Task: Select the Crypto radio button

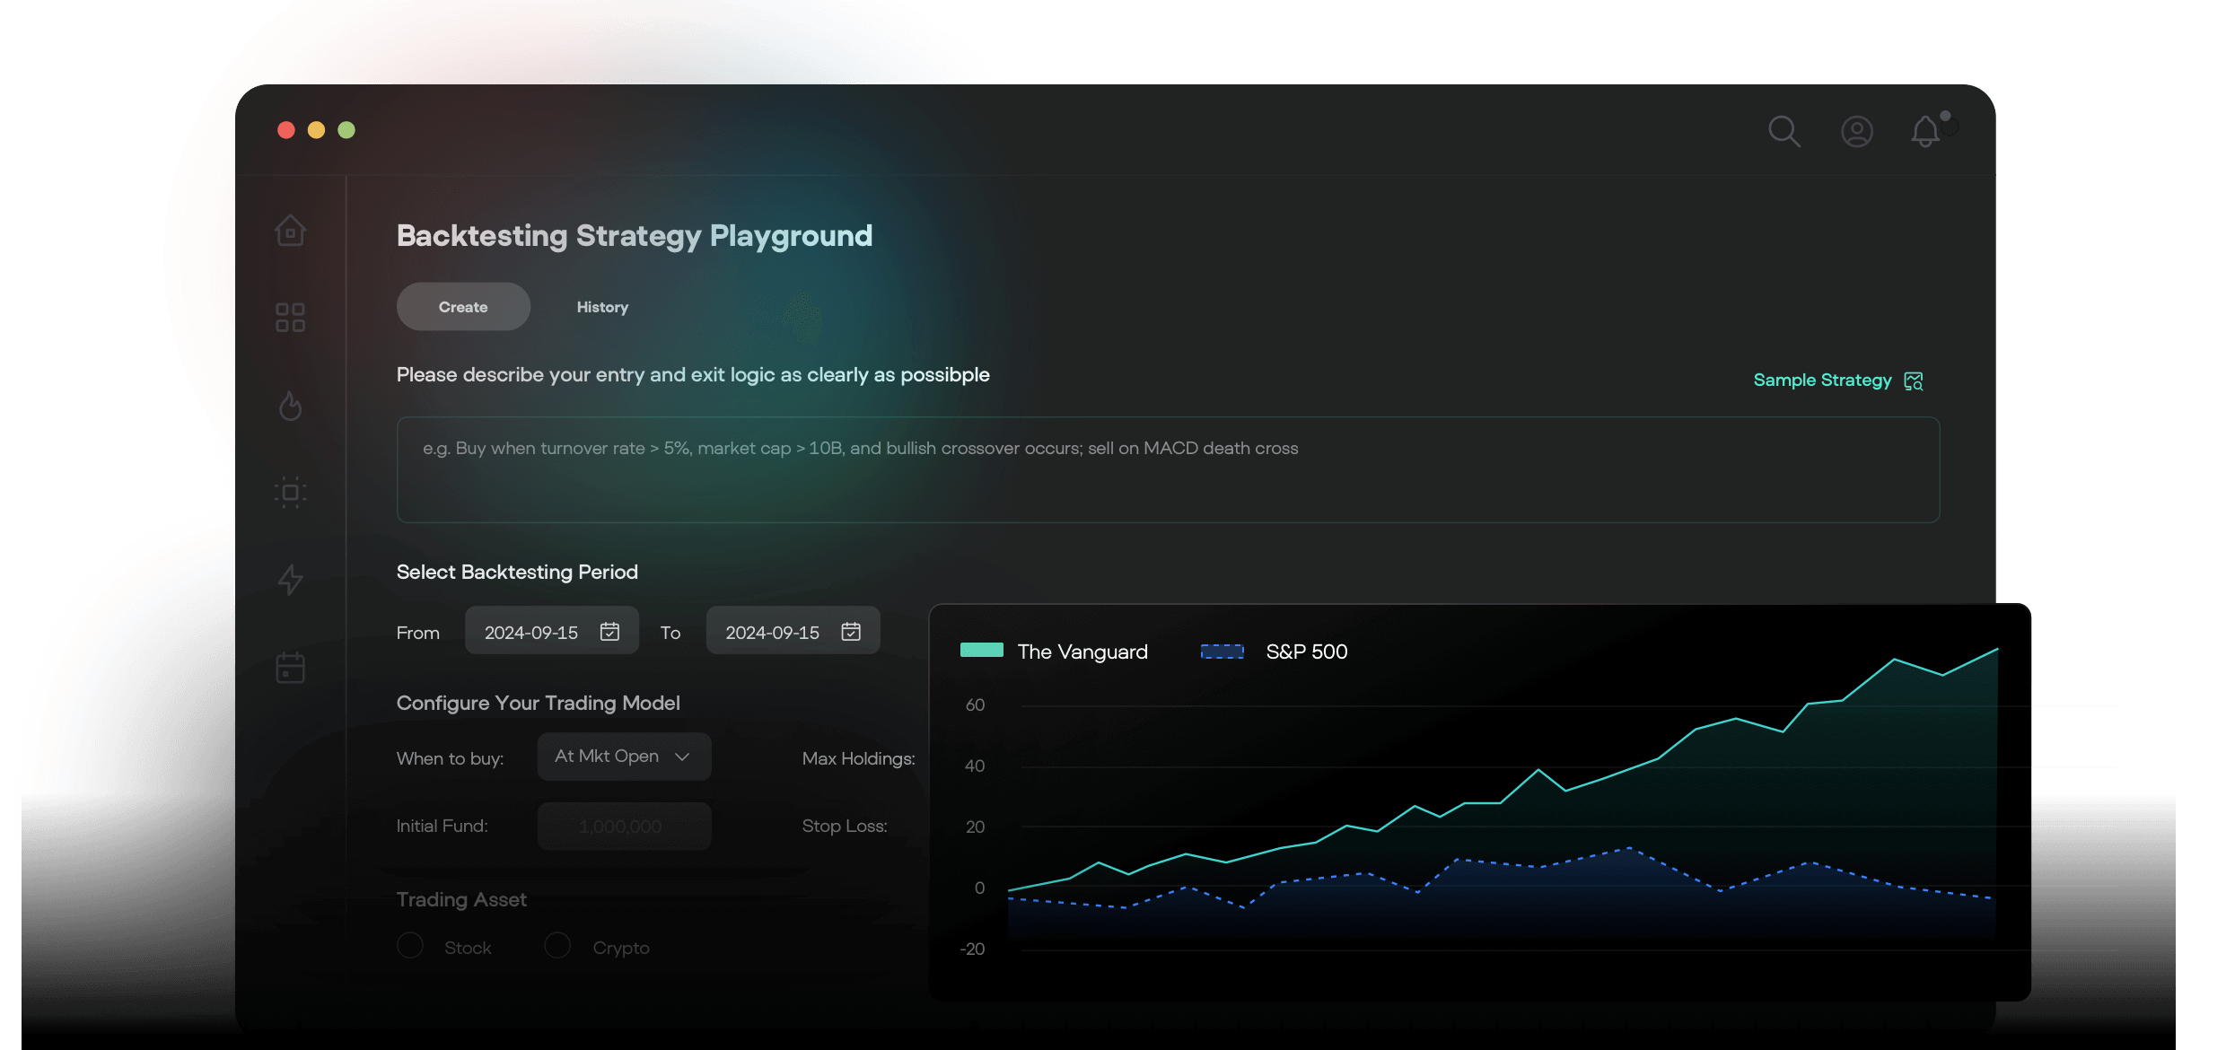Action: tap(557, 946)
